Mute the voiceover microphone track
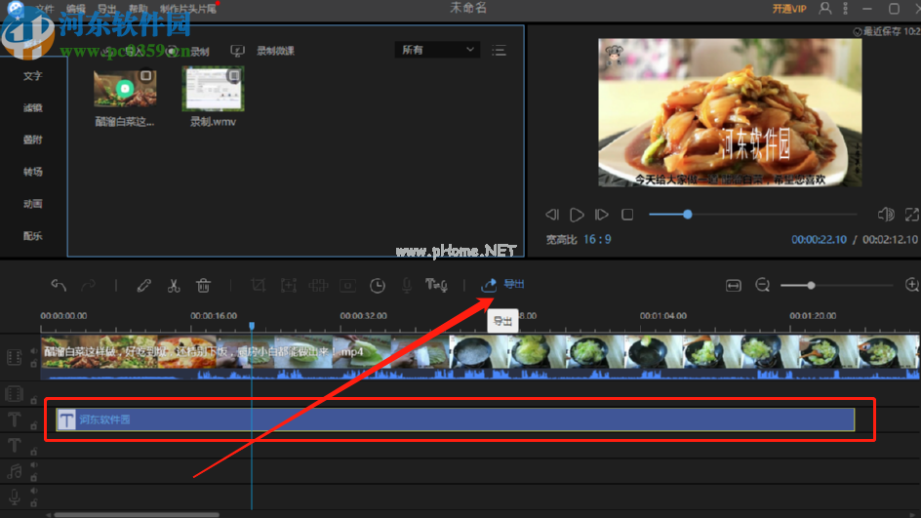The image size is (921, 518). 34,491
